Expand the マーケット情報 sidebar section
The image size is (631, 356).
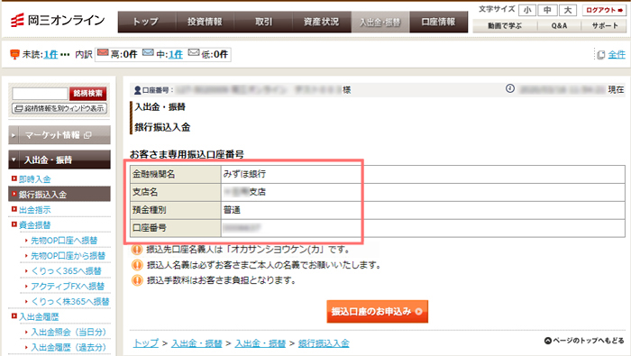pos(59,135)
